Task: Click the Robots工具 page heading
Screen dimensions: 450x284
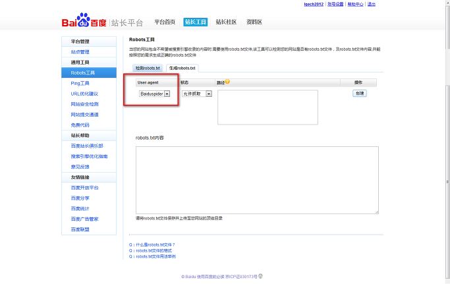Action: tap(142, 40)
